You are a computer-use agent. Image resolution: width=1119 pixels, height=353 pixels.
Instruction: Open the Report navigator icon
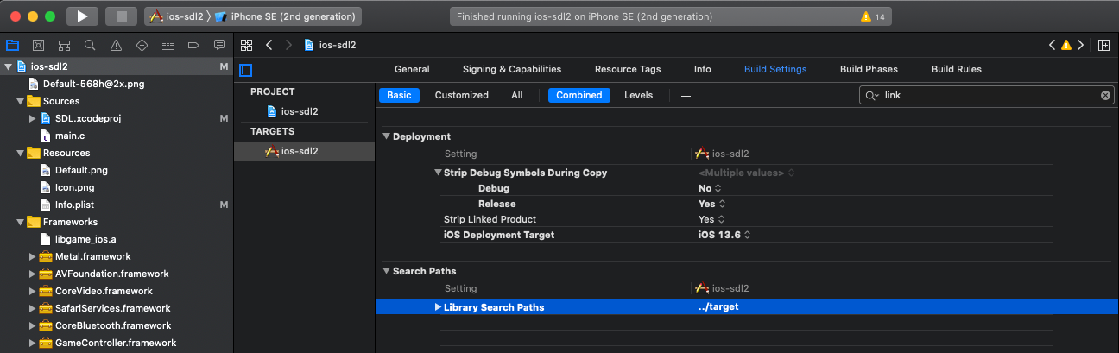click(219, 45)
